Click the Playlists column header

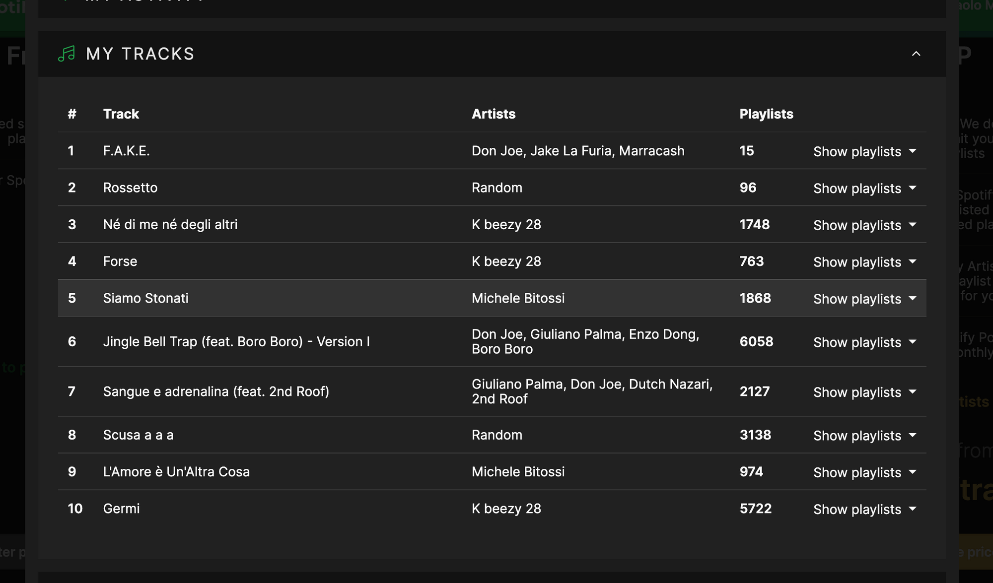point(766,114)
